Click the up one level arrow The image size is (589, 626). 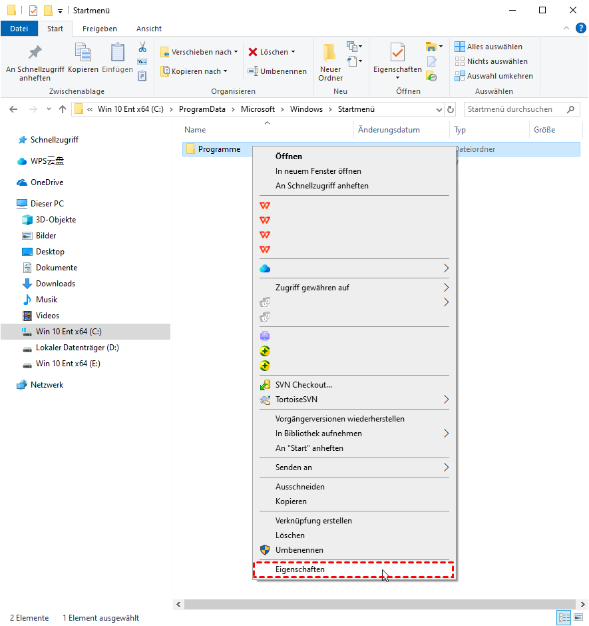click(x=63, y=109)
